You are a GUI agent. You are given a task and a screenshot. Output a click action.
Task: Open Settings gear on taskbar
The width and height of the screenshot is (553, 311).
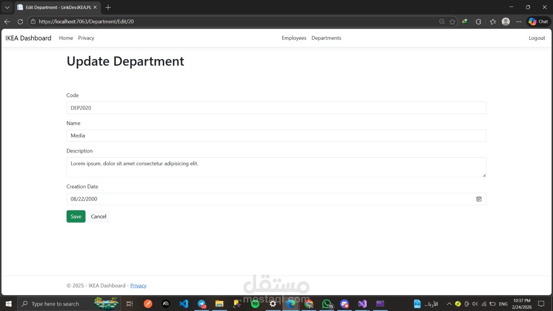(273, 304)
